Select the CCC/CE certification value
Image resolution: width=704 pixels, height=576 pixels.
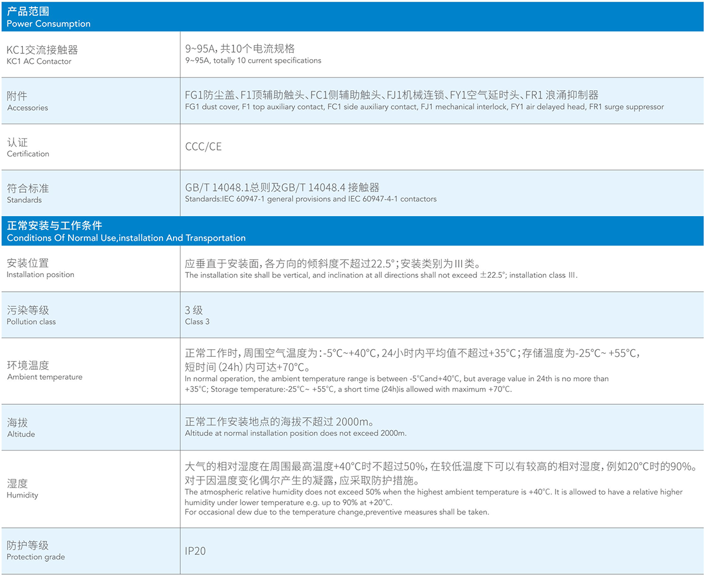pos(204,147)
